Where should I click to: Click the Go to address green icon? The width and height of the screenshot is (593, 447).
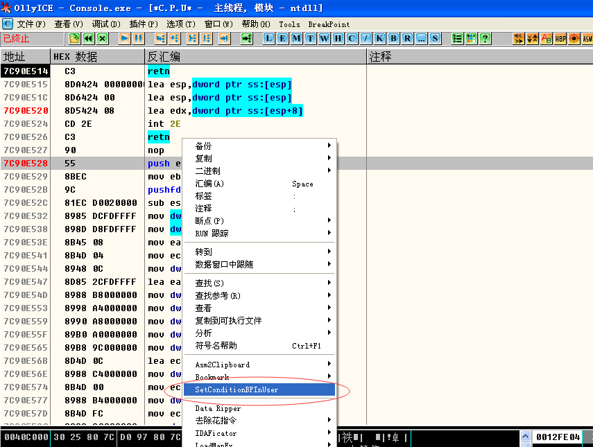pos(247,39)
